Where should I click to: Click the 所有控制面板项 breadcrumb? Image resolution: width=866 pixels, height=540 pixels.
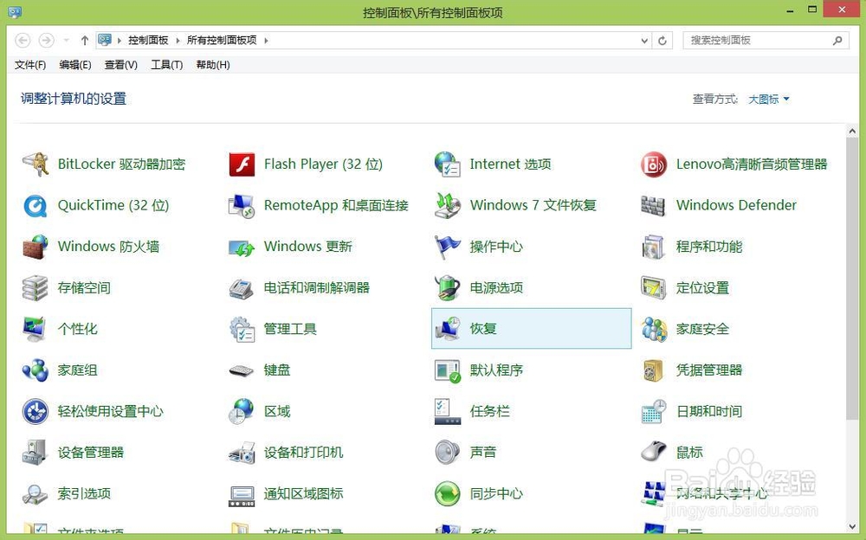click(x=222, y=41)
